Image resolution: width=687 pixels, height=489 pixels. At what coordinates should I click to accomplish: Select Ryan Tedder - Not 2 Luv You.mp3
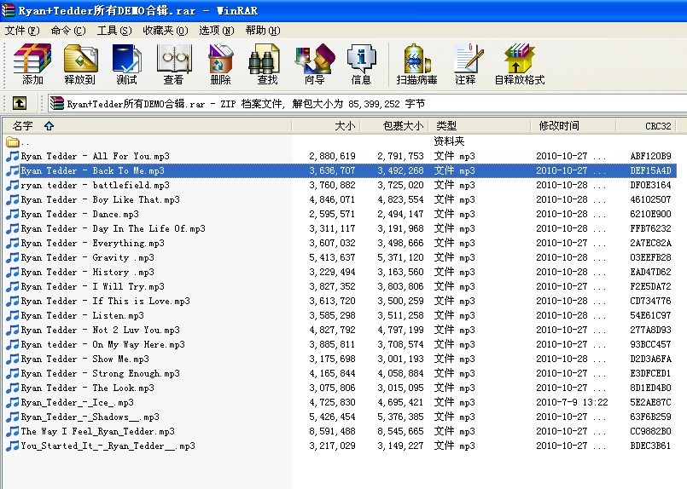click(x=100, y=330)
